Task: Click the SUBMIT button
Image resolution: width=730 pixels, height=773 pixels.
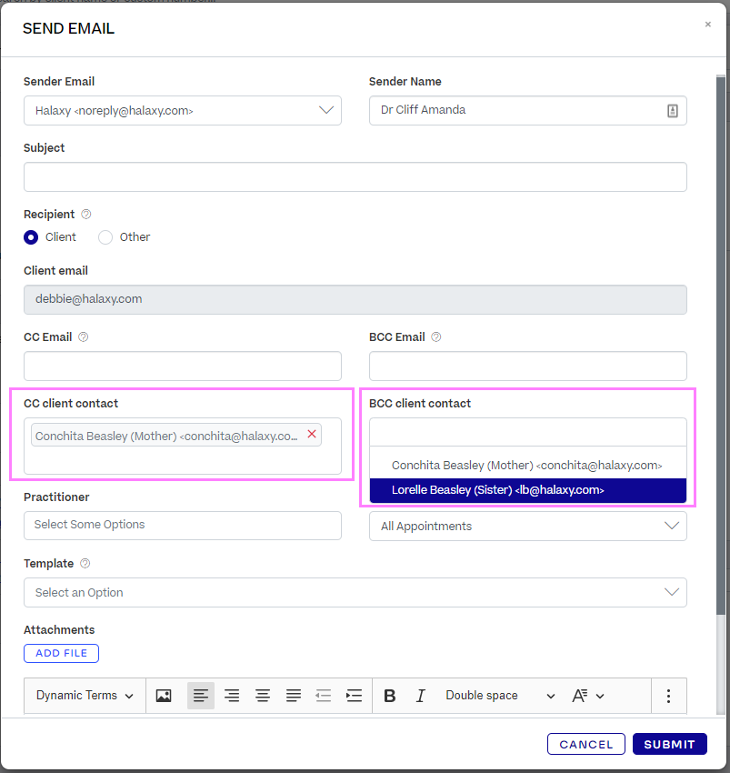Action: (x=670, y=744)
